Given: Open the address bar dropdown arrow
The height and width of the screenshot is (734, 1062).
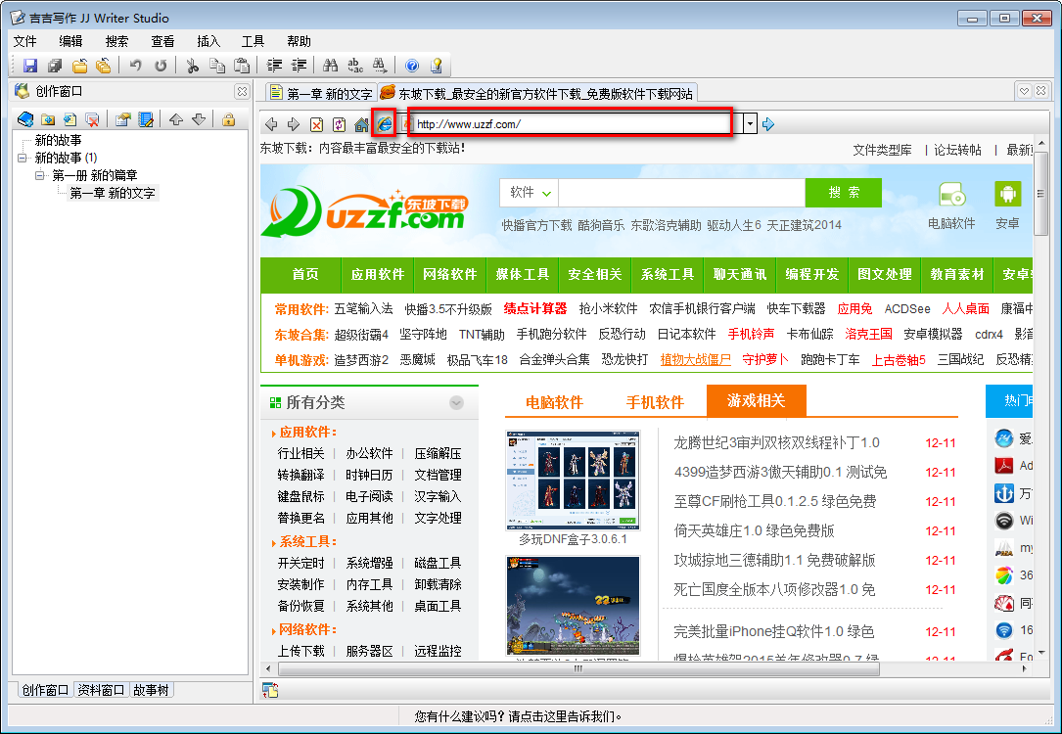Looking at the screenshot, I should (x=750, y=124).
